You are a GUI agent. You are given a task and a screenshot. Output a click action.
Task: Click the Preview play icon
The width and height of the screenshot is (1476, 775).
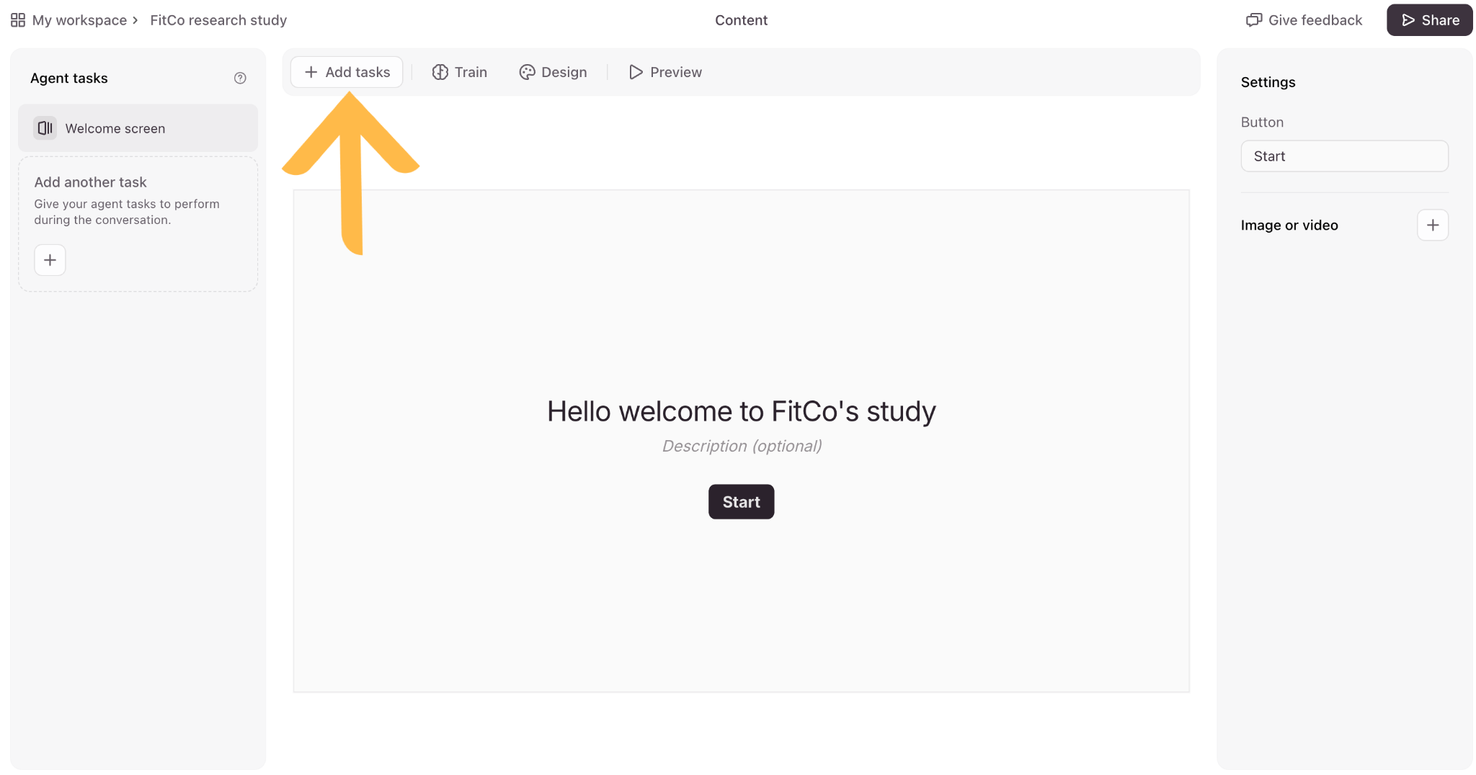636,72
